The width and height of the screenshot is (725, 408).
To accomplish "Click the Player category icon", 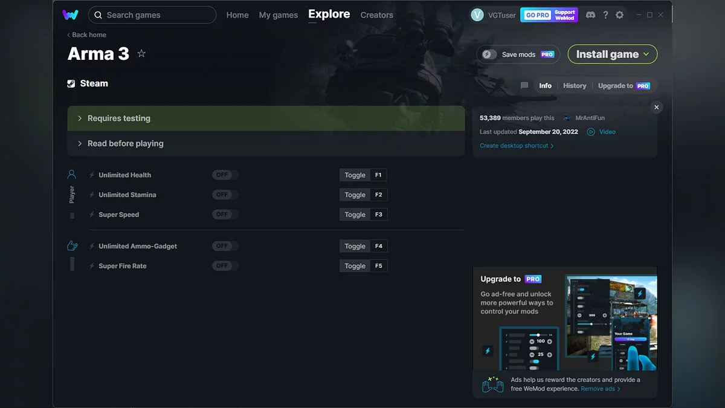I will tap(72, 175).
